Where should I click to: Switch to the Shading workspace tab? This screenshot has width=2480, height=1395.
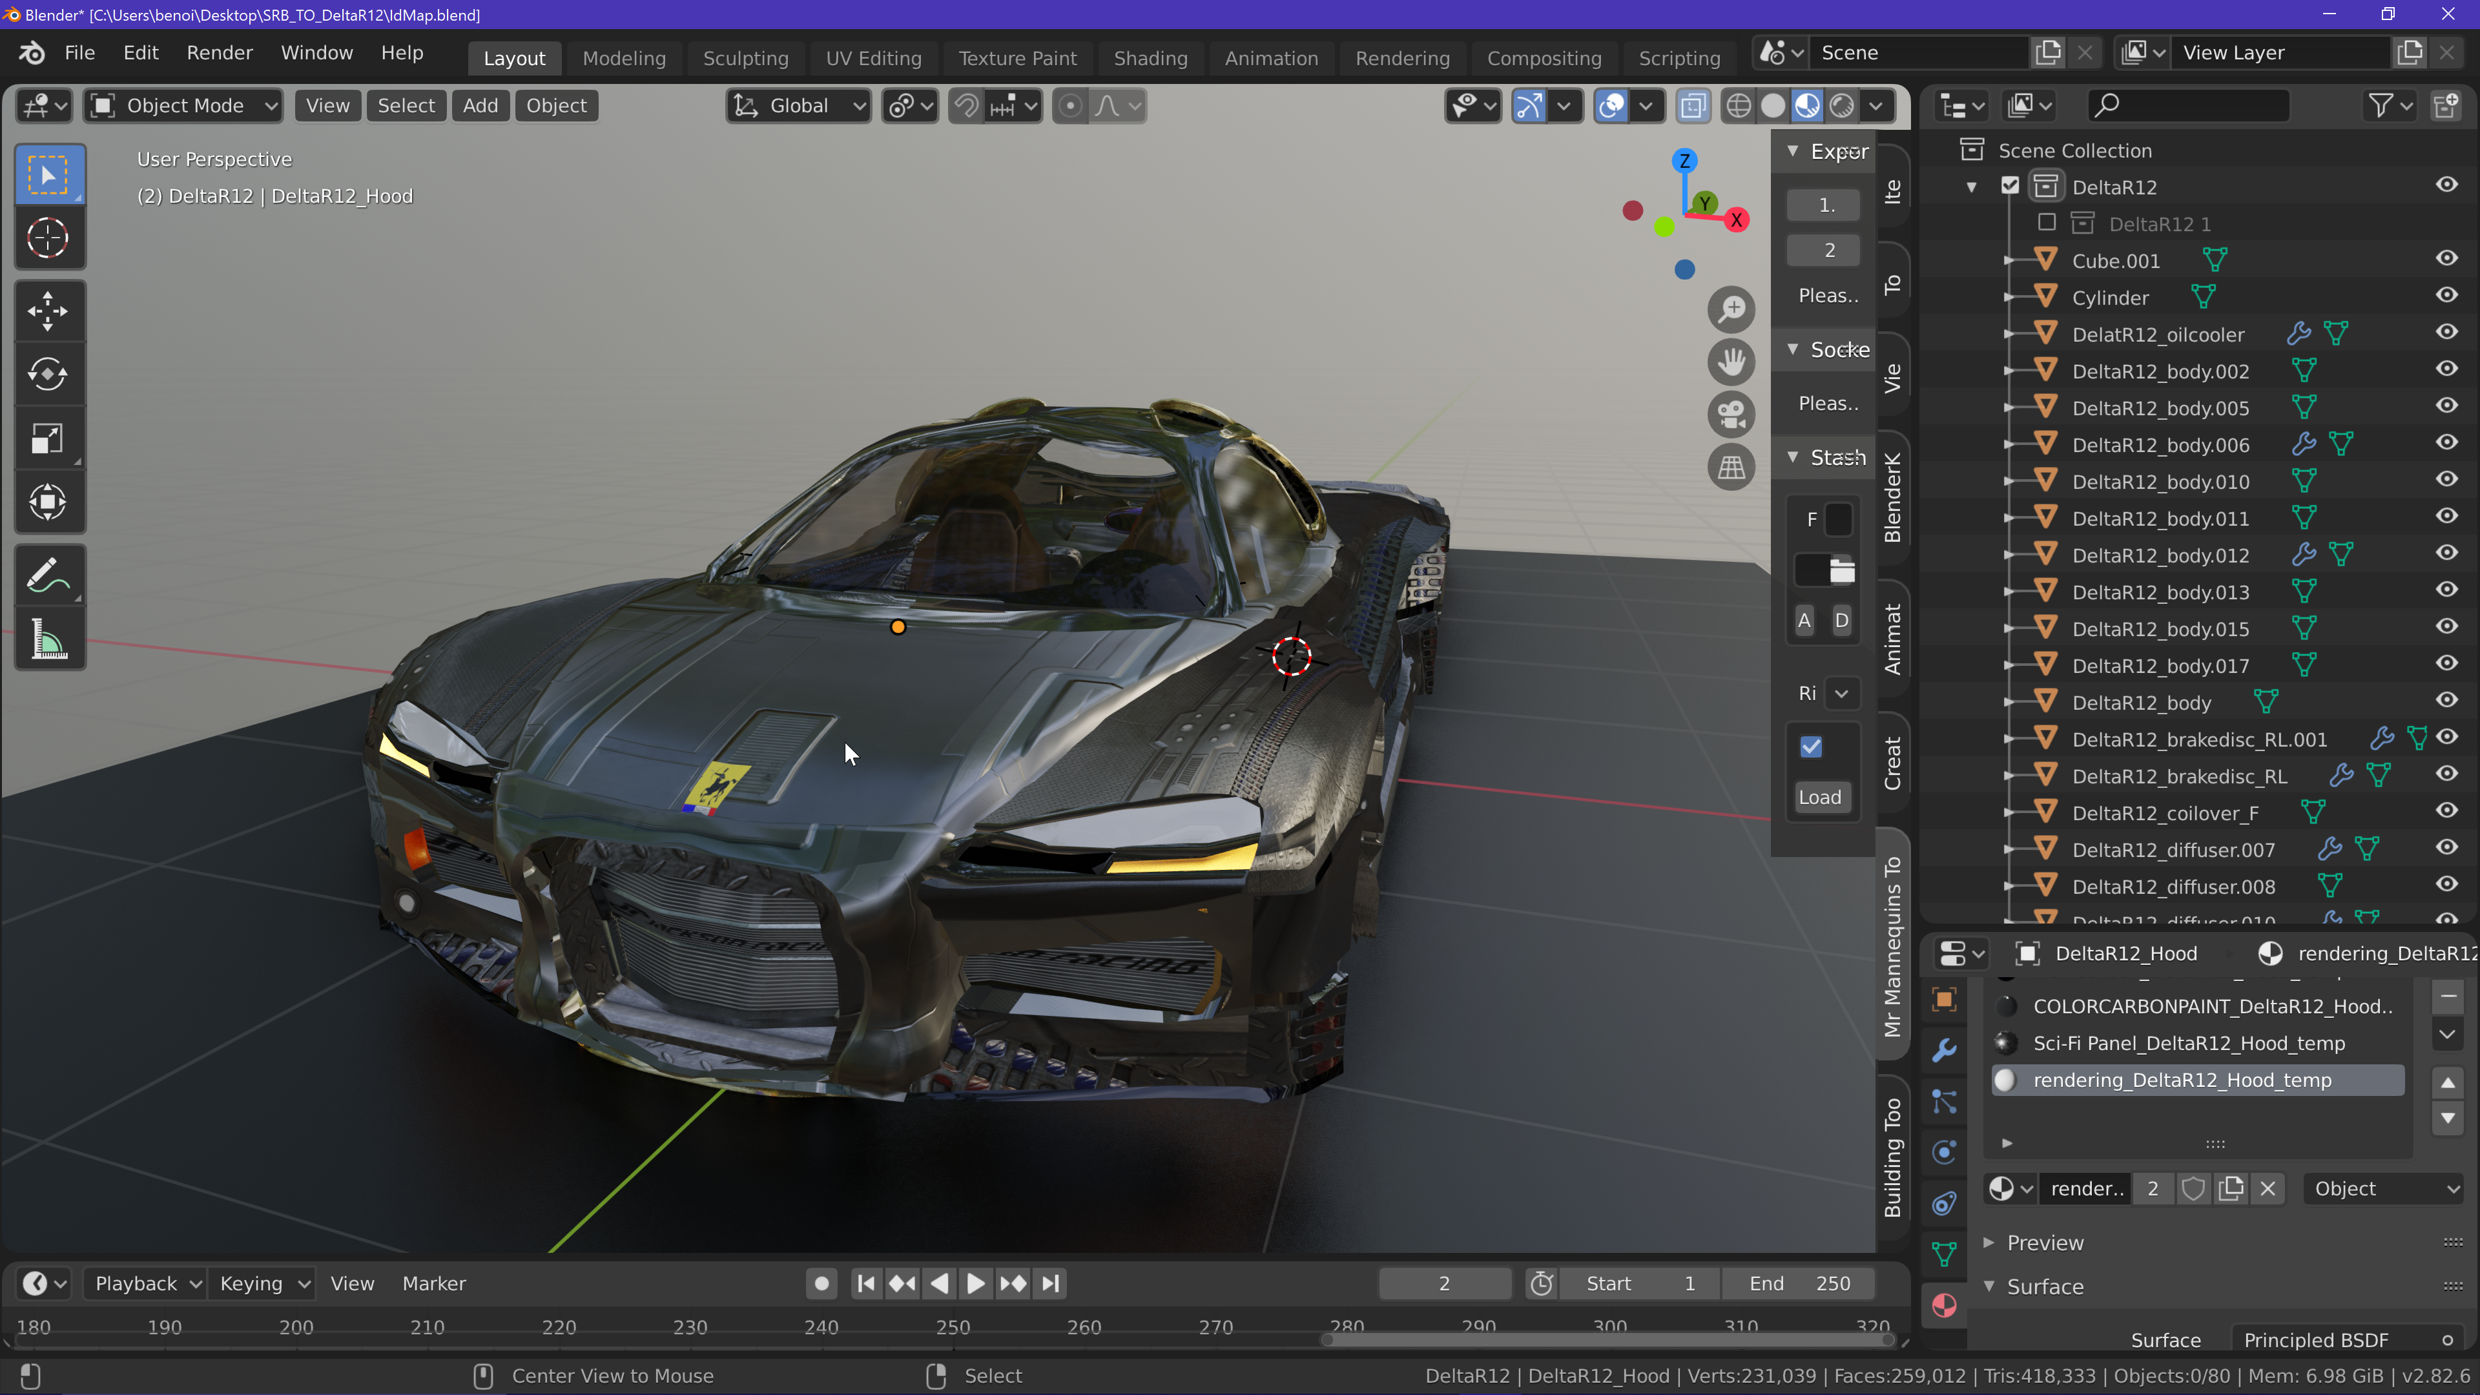[1150, 57]
